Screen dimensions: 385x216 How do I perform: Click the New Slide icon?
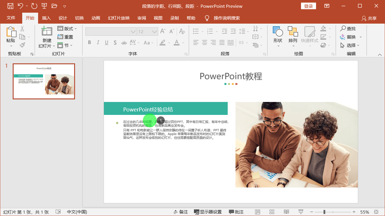[x=47, y=31]
